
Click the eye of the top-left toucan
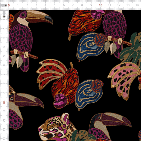pos(23,15)
